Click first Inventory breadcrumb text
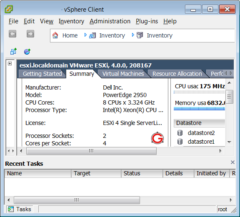Screen dimensions: 240x217 (112, 35)
